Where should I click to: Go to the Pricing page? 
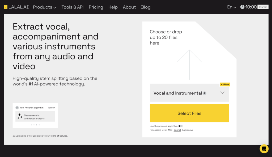(x=96, y=7)
